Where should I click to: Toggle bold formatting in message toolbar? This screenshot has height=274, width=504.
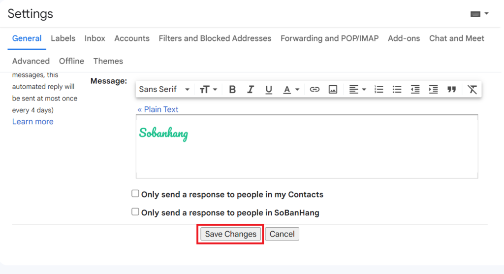pos(232,90)
